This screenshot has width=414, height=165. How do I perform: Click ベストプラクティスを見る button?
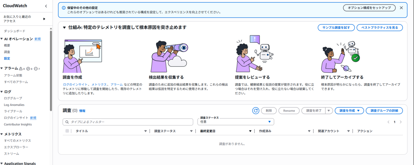379,27
